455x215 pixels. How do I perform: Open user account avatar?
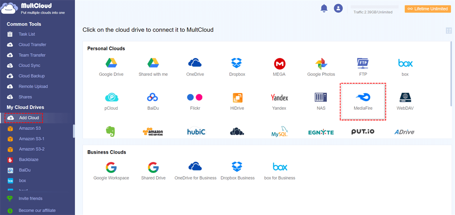click(x=338, y=8)
